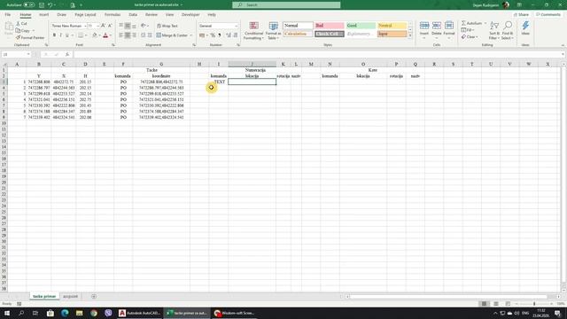Align text left in the cell
Viewport: 567px width, 319px height.
click(x=120, y=35)
